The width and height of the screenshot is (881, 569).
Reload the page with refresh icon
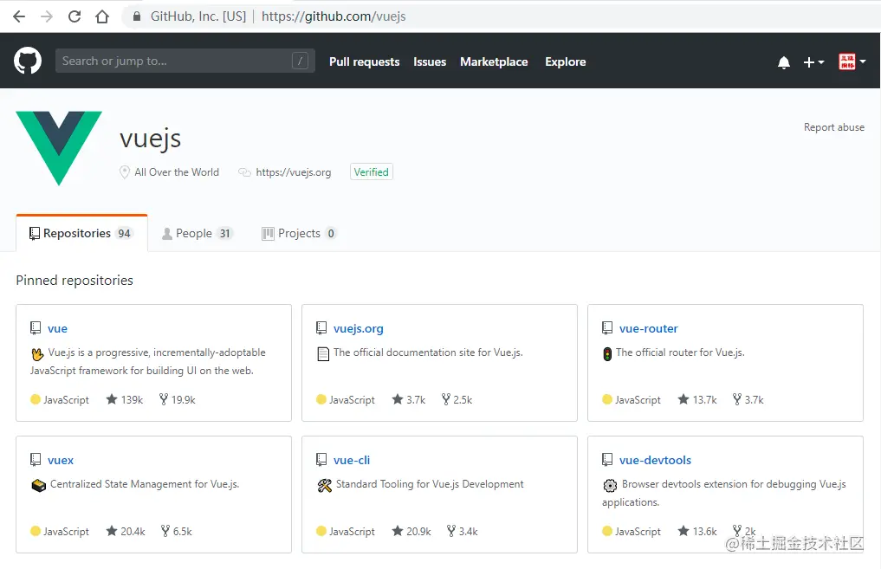74,16
